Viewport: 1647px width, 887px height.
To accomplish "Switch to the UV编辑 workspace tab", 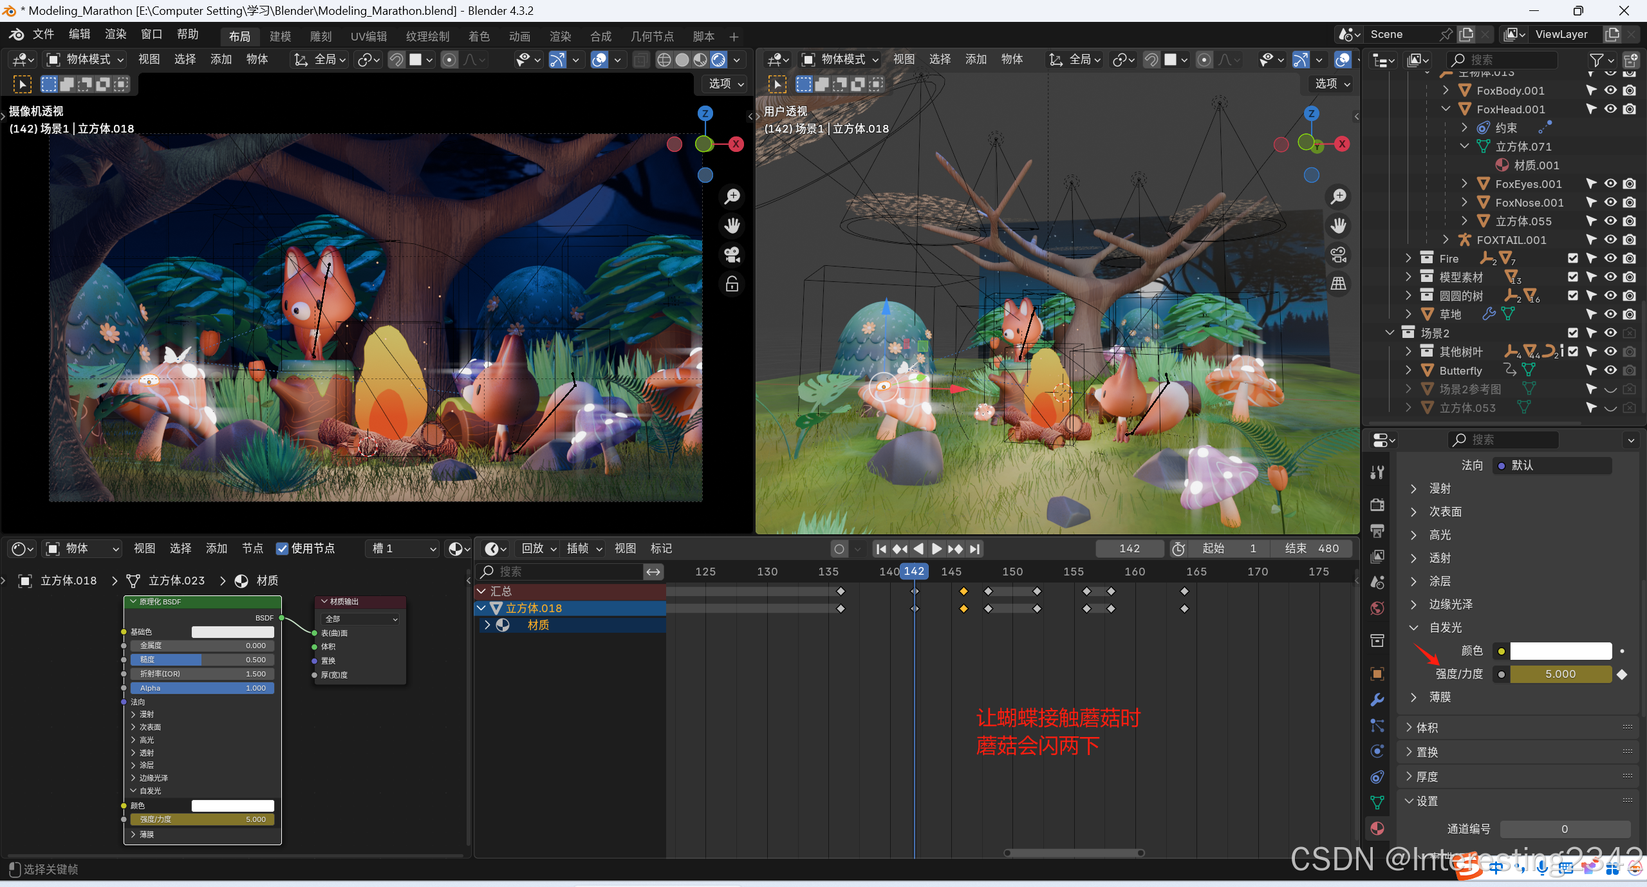I will pyautogui.click(x=368, y=37).
